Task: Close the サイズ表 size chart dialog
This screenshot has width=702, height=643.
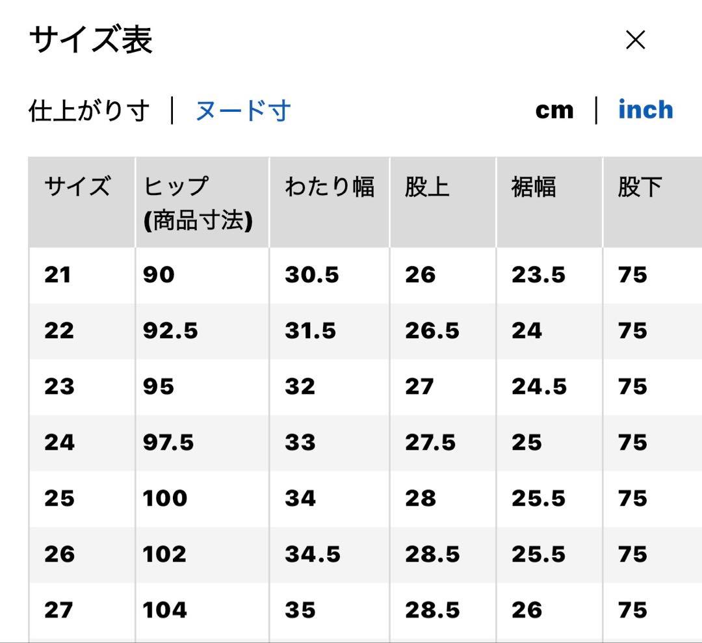Action: (635, 40)
